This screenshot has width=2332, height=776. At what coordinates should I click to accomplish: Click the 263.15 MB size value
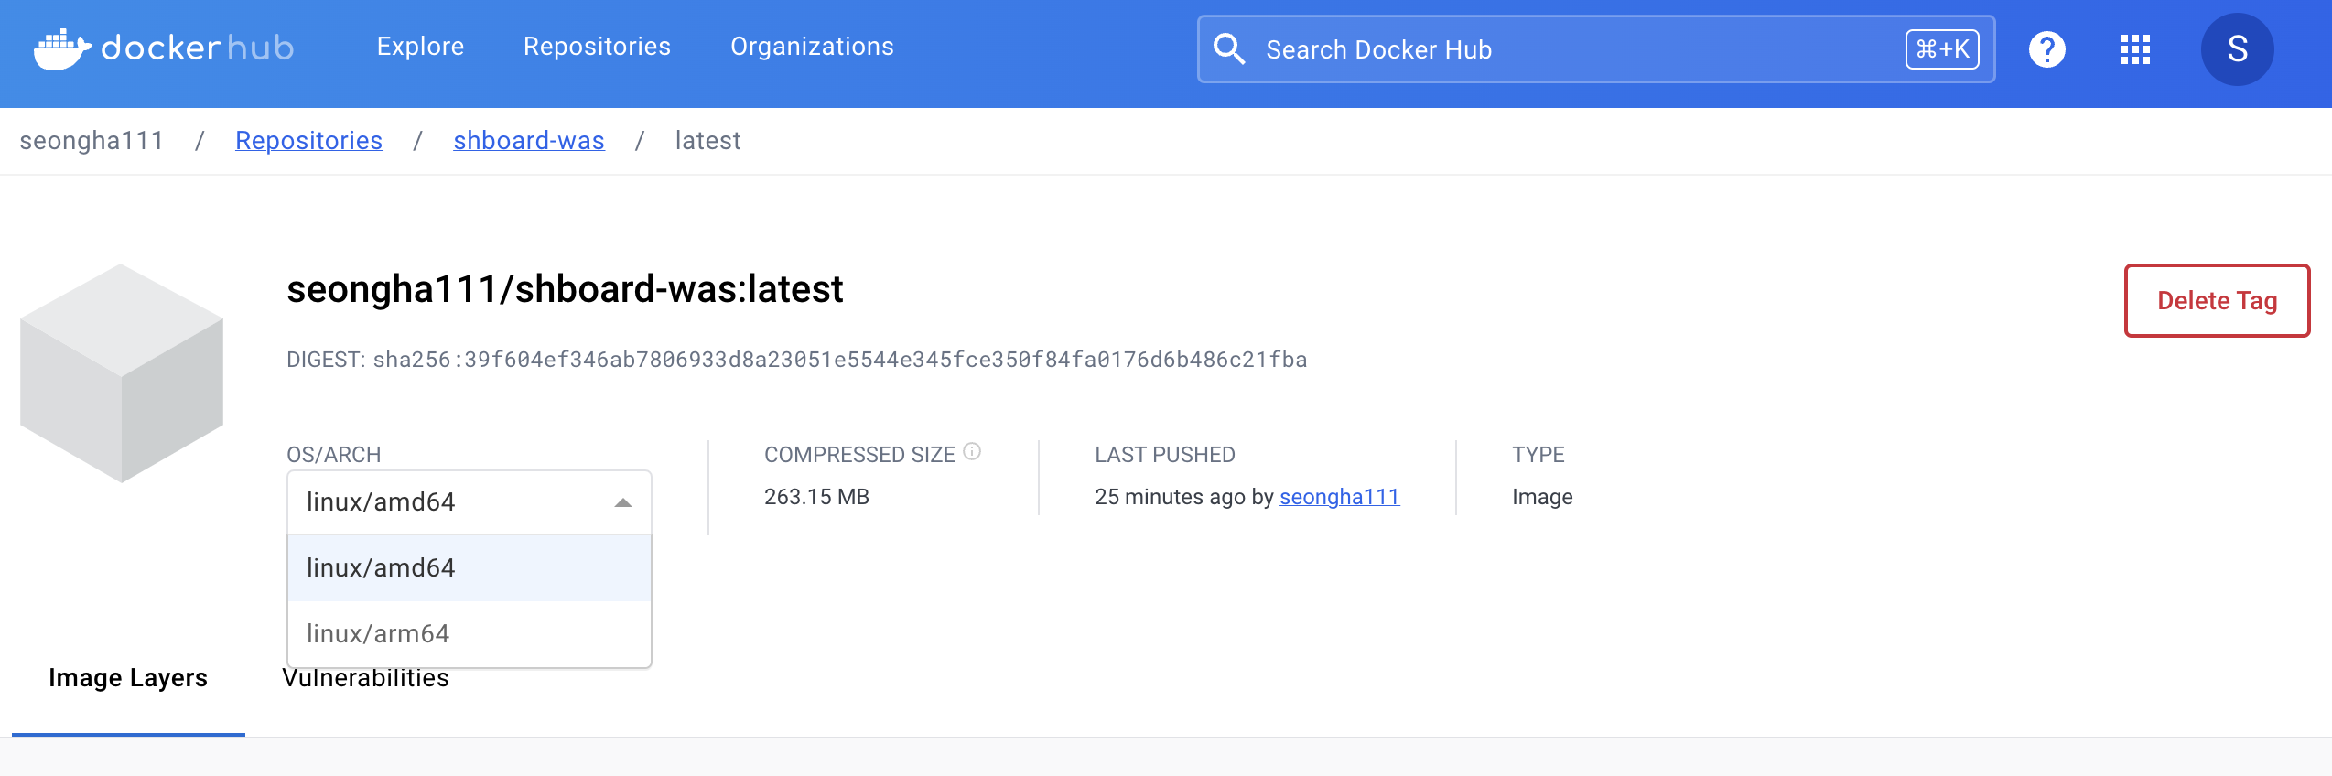coord(816,497)
